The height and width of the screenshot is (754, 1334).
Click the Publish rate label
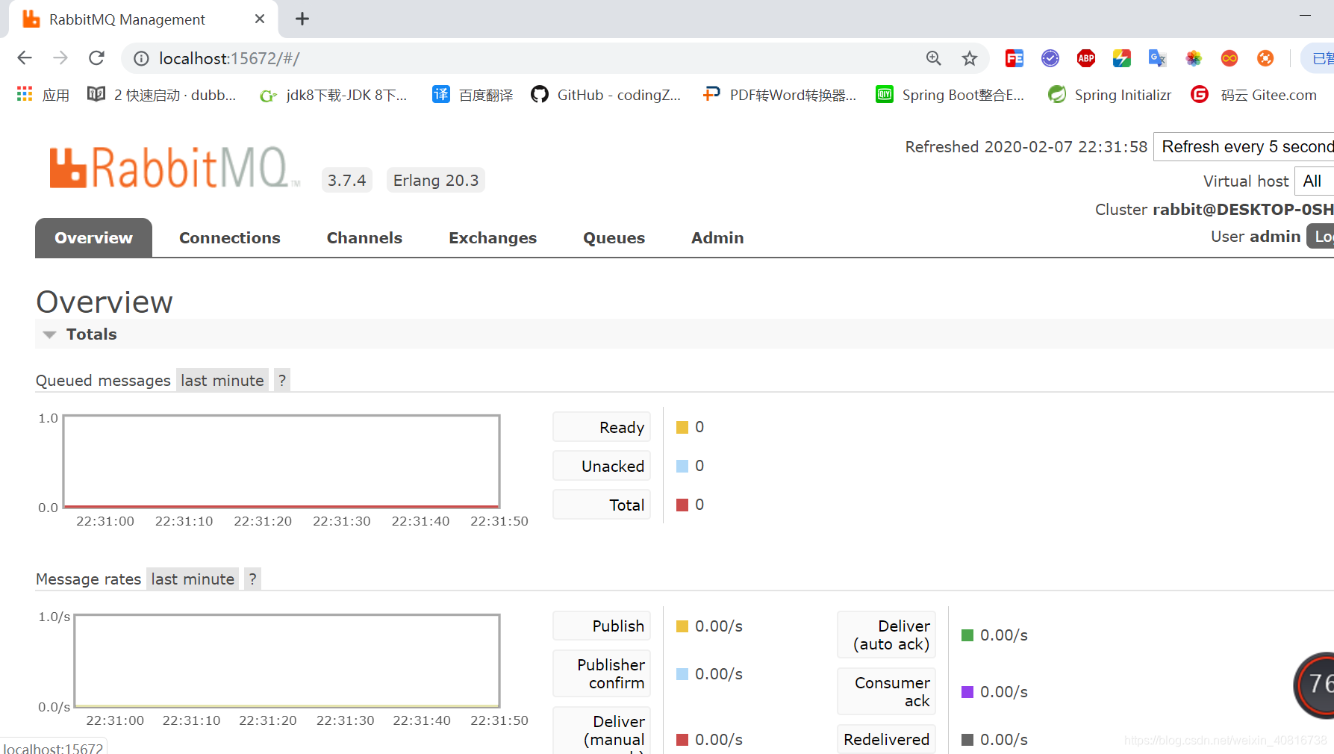(602, 626)
